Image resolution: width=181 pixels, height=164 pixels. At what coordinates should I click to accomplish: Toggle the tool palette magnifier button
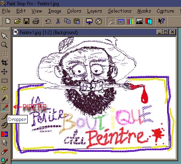[111, 21]
